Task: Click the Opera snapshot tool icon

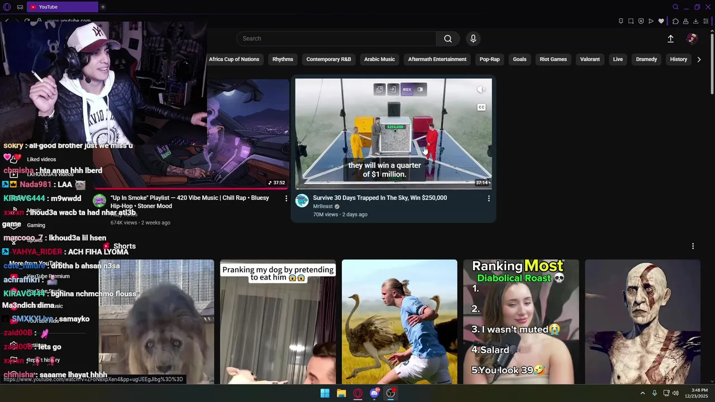Action: pos(631,21)
